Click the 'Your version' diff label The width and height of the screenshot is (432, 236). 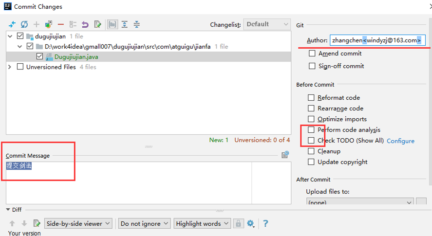tap(24, 233)
